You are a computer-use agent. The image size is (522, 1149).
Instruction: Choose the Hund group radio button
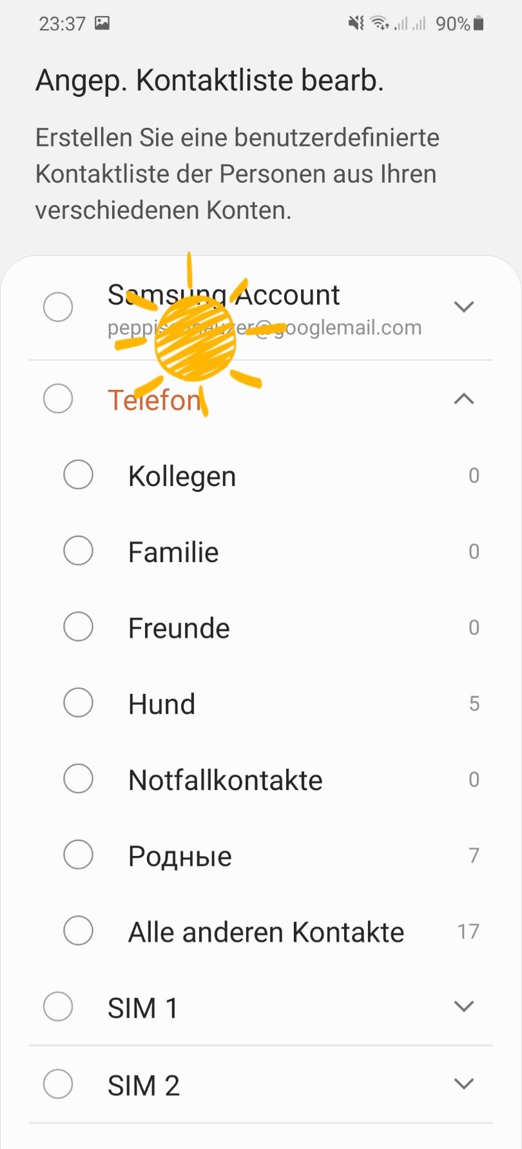(x=79, y=703)
